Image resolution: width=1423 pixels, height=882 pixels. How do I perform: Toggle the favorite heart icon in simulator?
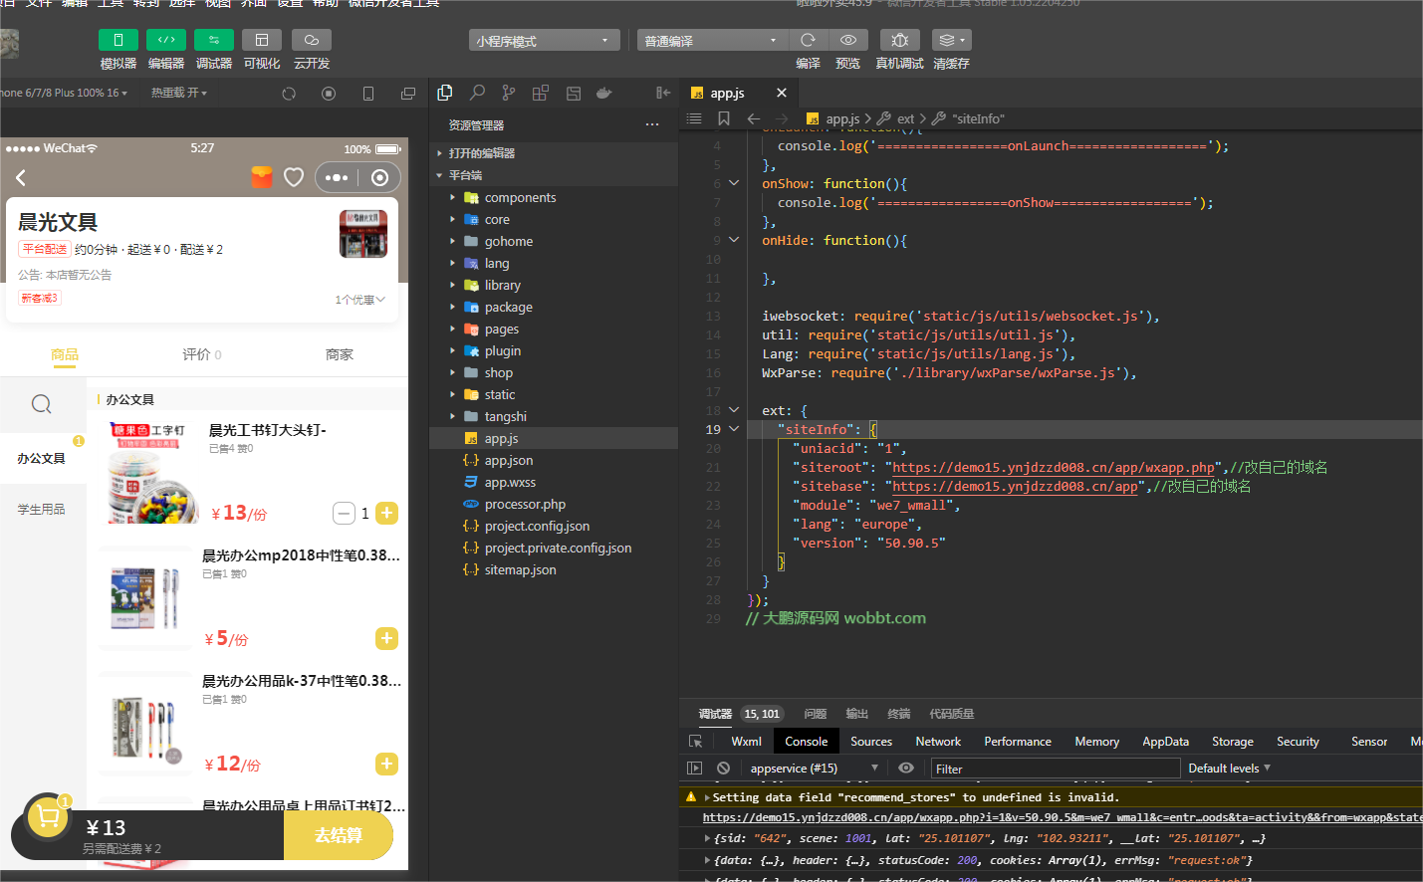pyautogui.click(x=294, y=177)
